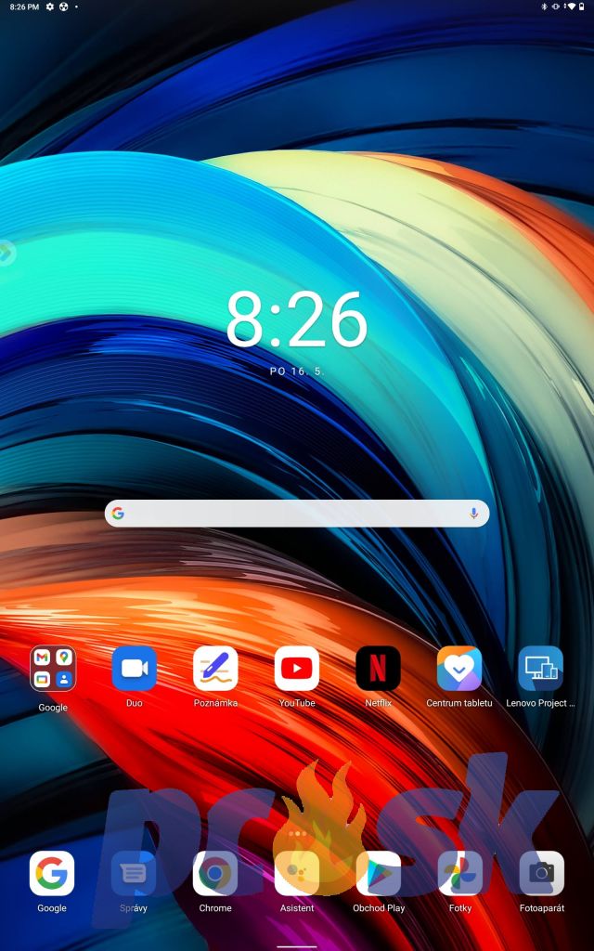Open Chrome browser in the dock

[x=215, y=873]
